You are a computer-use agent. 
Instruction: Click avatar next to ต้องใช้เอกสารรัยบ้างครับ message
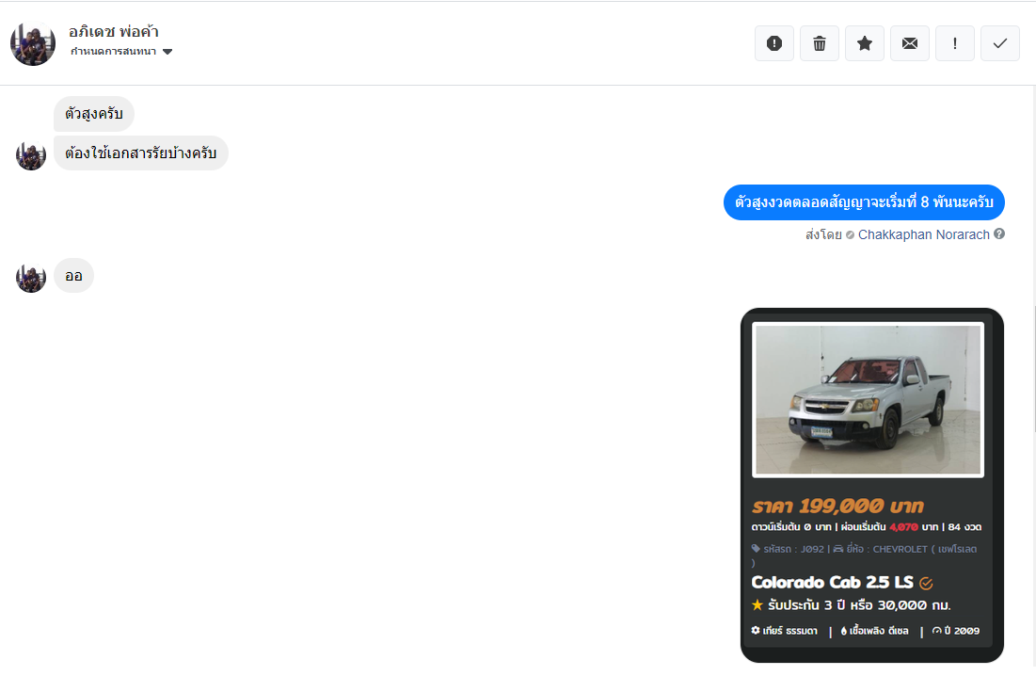click(31, 155)
